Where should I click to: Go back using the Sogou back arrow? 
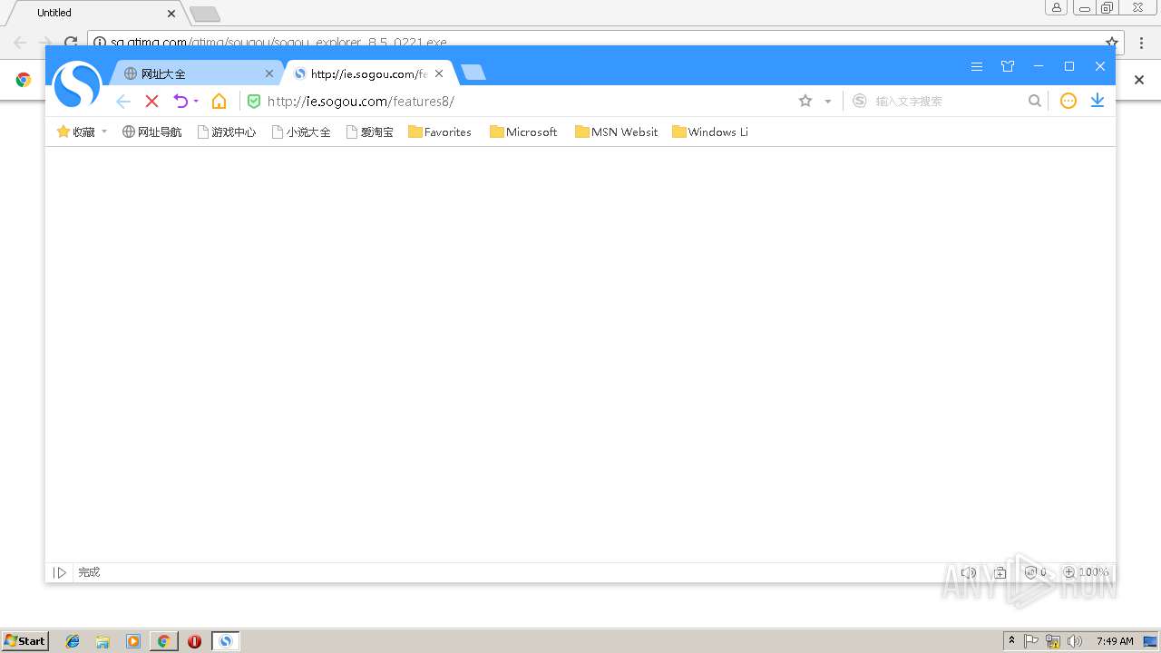(123, 102)
